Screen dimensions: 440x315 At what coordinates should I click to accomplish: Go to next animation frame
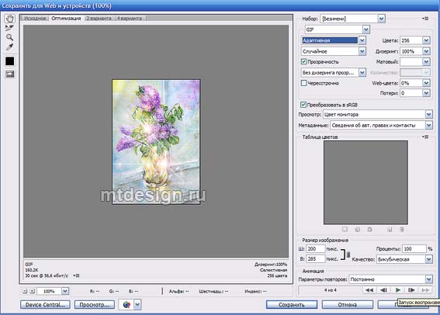click(411, 290)
